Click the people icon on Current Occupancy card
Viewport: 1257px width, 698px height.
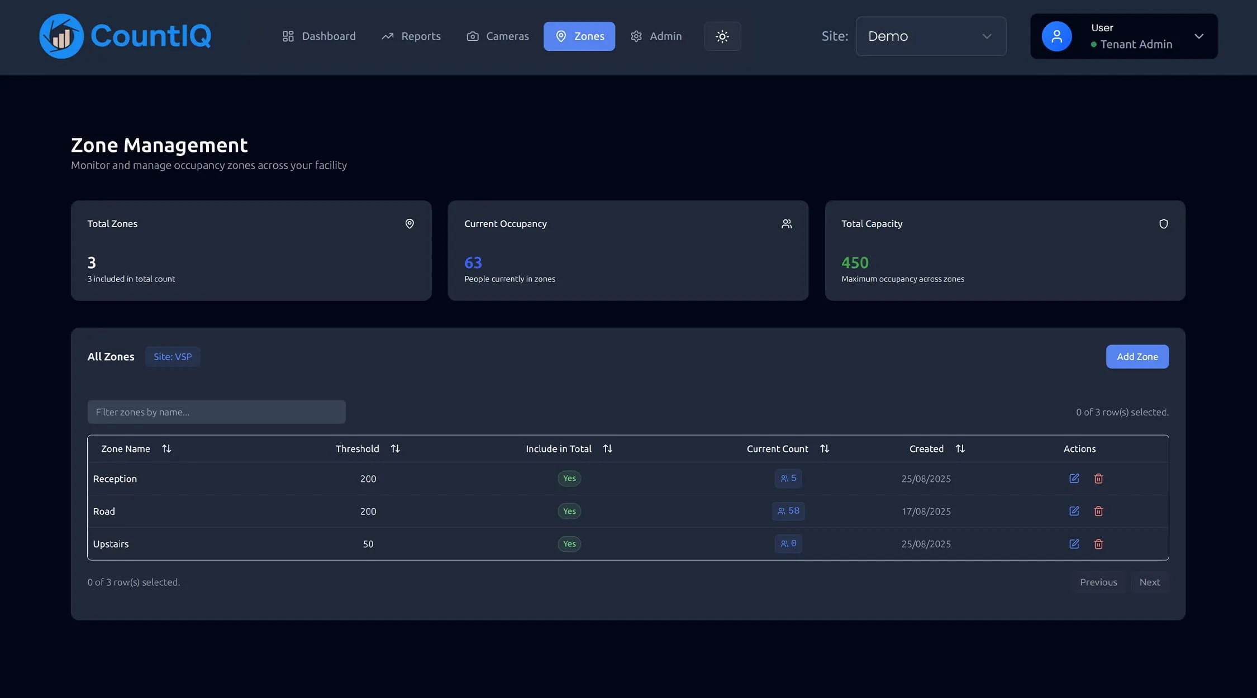point(787,223)
